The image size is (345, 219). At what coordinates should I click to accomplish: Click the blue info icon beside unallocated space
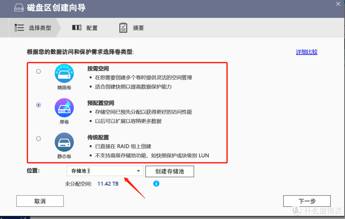pyautogui.click(x=156, y=184)
